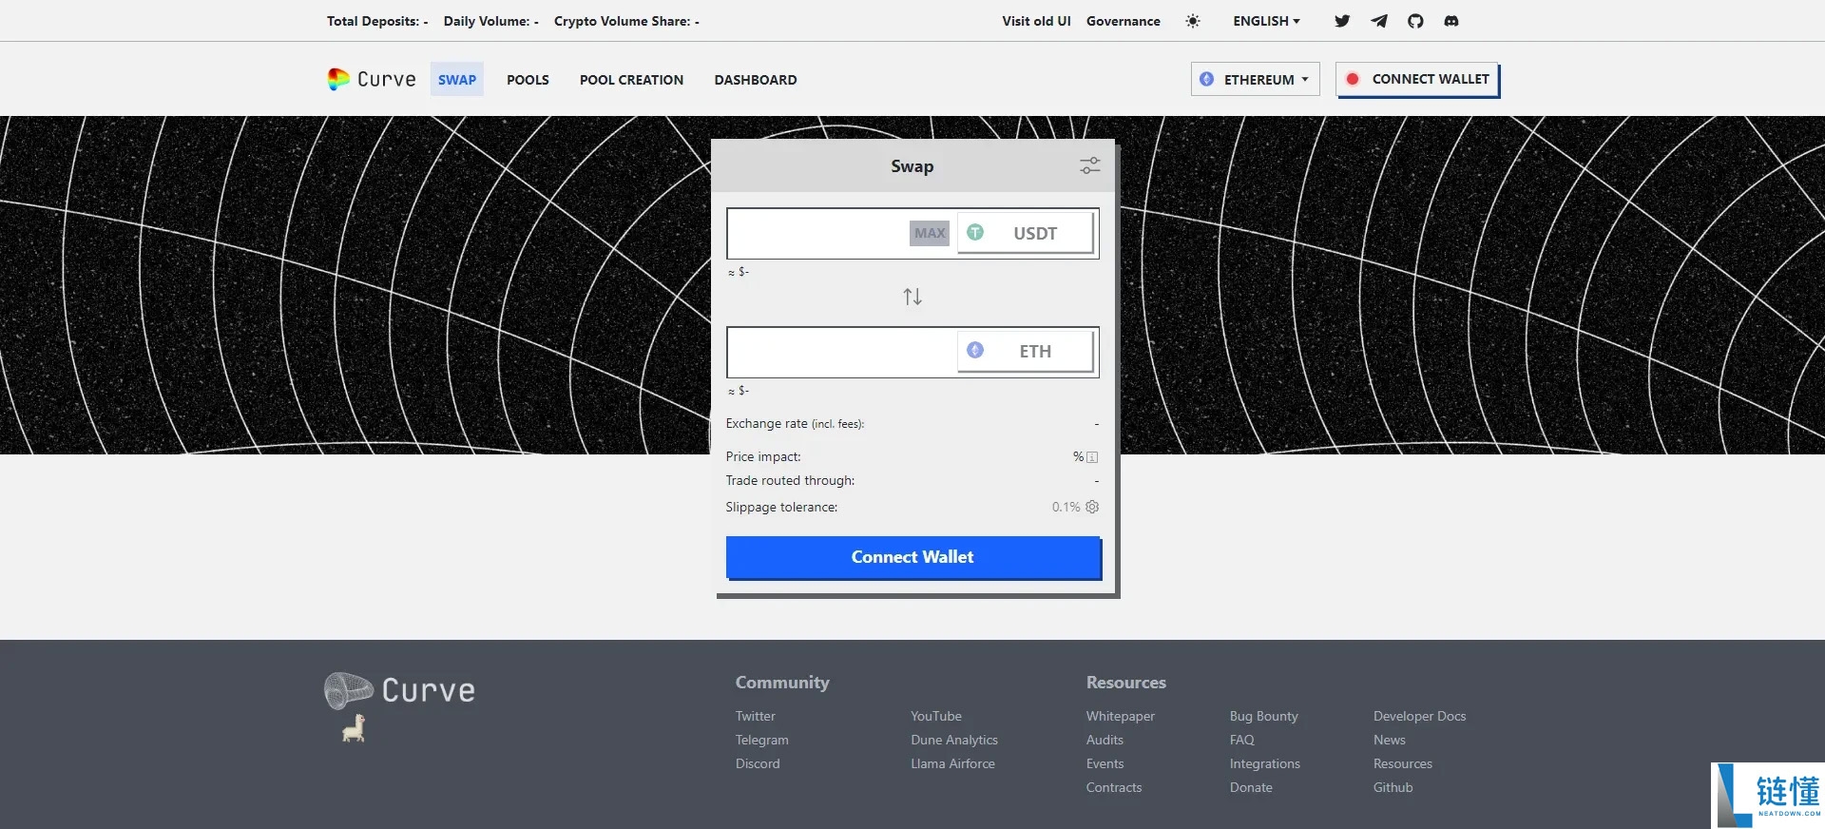This screenshot has width=1825, height=829.
Task: Open footer YouTube link
Action: 936,716
